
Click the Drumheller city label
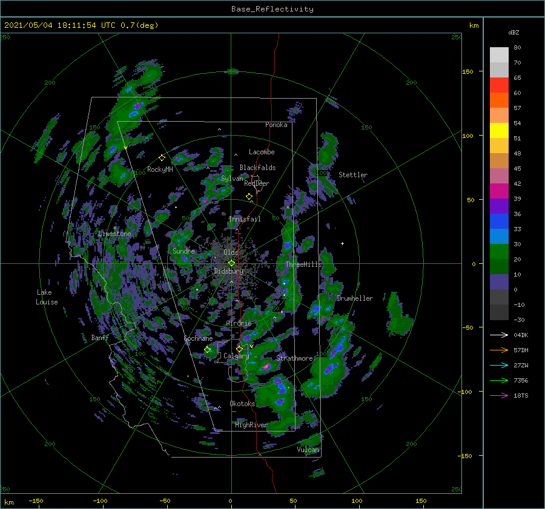point(355,298)
